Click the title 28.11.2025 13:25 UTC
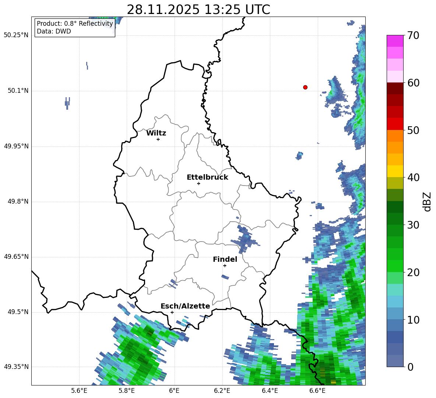Viewport: 436px width, 398px height. pyautogui.click(x=198, y=10)
